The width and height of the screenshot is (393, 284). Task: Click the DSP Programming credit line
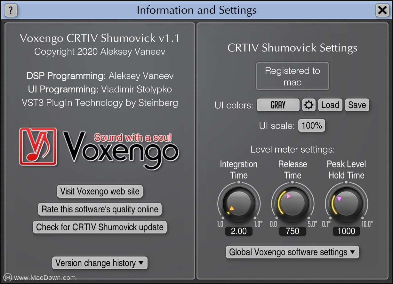(100, 76)
